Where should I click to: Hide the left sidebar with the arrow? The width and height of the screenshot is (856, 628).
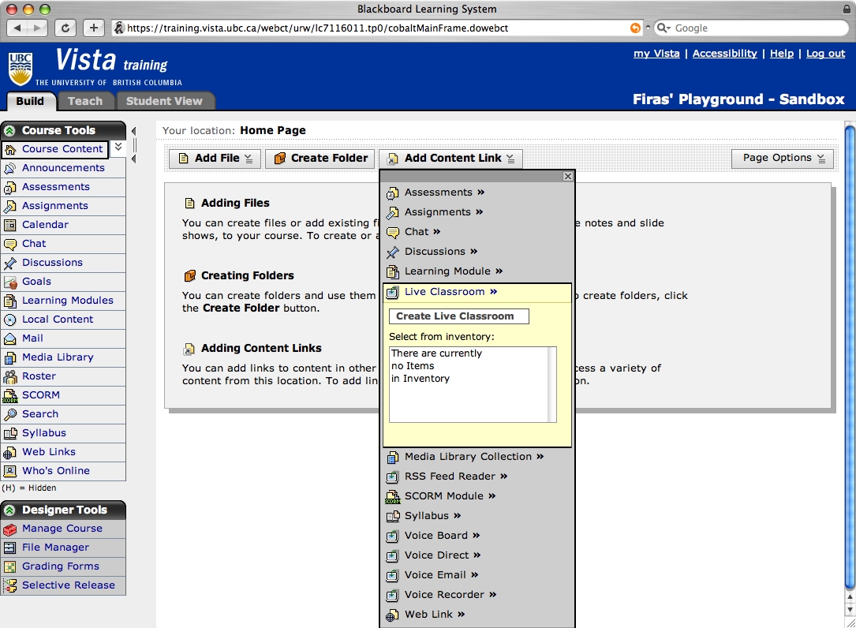(133, 132)
